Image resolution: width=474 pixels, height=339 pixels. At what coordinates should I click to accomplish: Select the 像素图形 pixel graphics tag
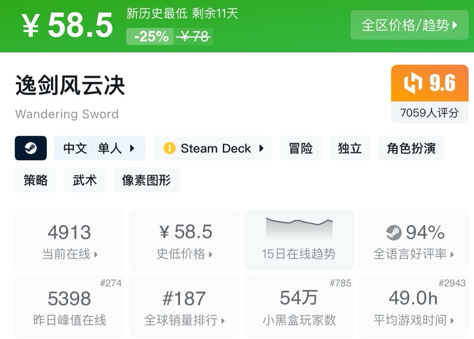[x=146, y=180]
